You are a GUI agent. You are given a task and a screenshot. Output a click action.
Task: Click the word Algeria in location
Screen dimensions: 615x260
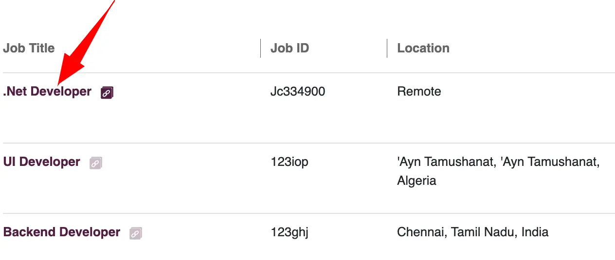pos(416,181)
